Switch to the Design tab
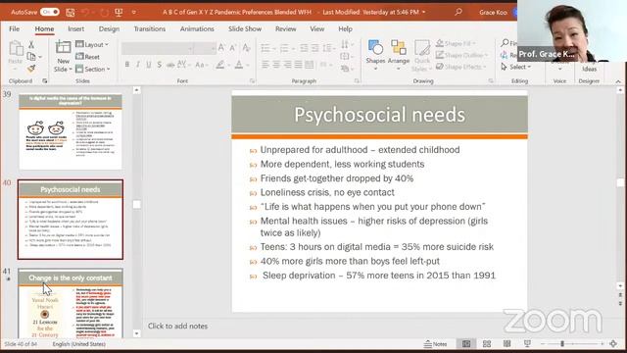Viewport: 627px width, 353px height. tap(109, 28)
